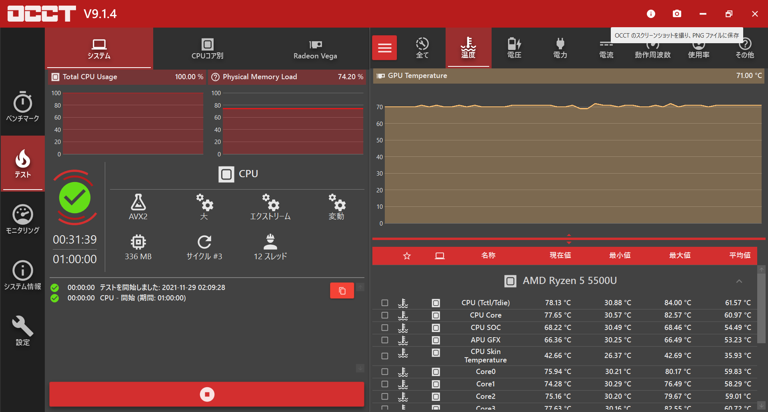Check the Core1 checkbox
768x412 pixels.
point(385,384)
